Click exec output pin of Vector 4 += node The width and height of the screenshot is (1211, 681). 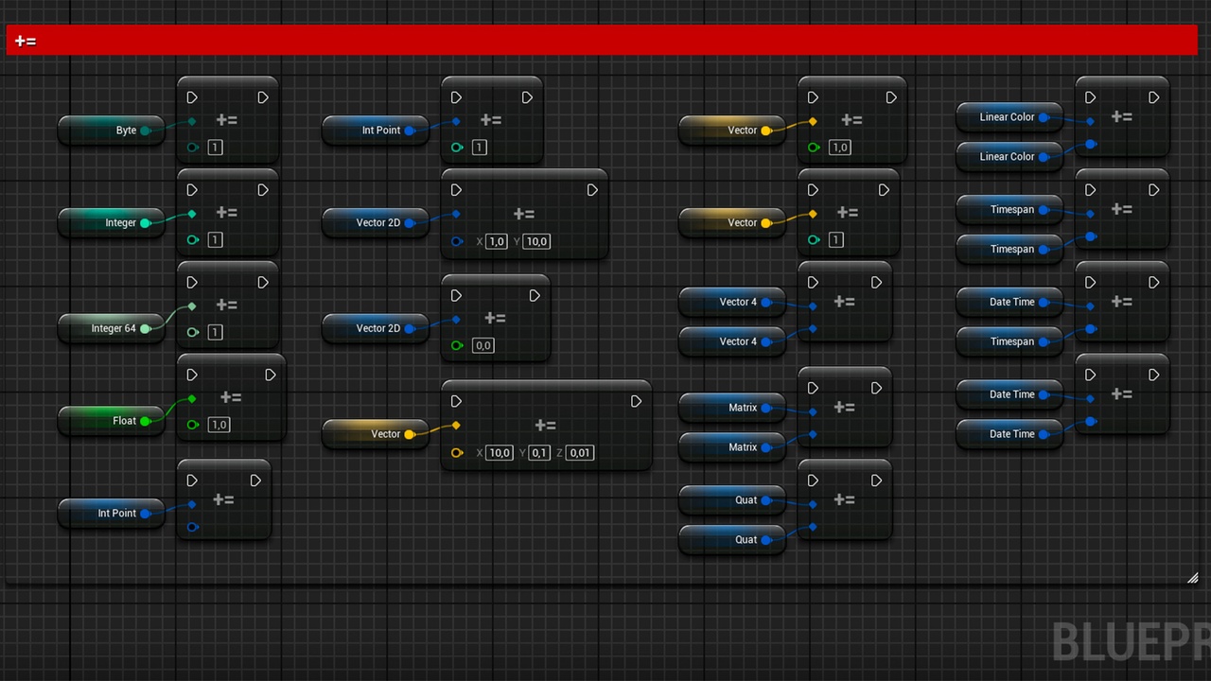876,283
